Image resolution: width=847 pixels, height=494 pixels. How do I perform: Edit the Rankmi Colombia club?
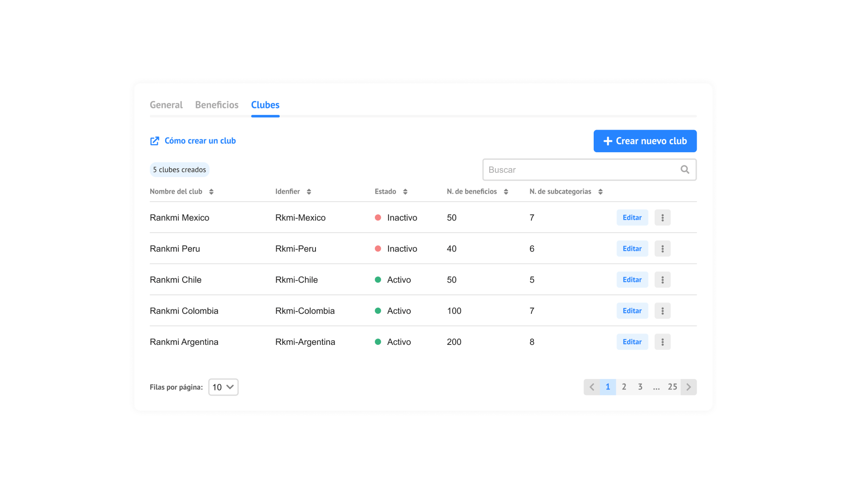632,311
